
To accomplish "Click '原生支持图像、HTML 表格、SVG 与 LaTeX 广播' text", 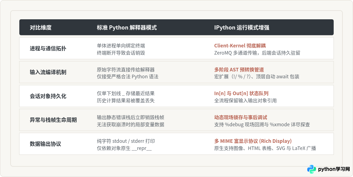I will pos(265,148).
